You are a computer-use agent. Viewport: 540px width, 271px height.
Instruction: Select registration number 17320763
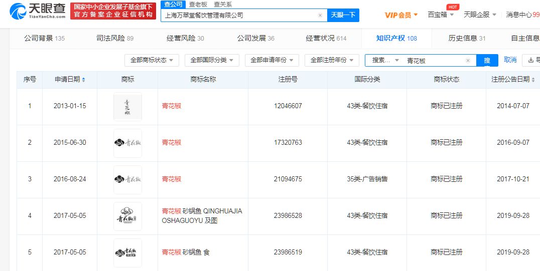click(288, 142)
